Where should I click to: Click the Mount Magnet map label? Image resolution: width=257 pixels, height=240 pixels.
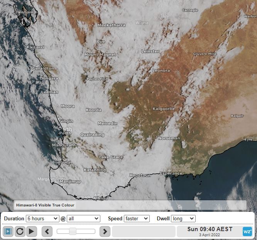click(100, 54)
